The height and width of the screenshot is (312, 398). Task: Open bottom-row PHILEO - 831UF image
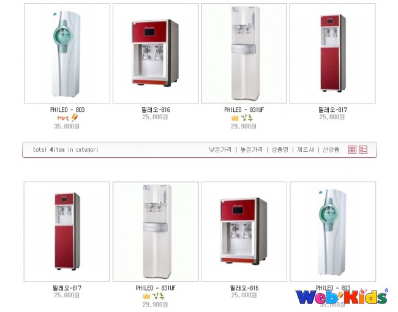[x=156, y=232]
